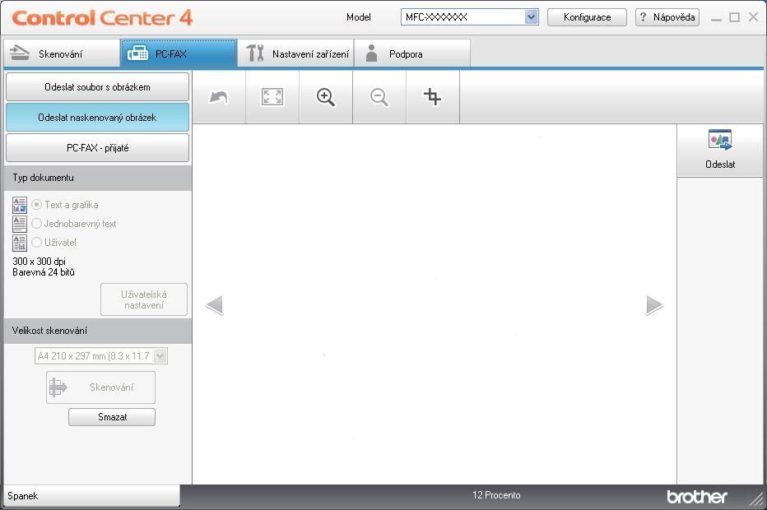
Task: Open the A4 scan size dropdown
Action: point(160,356)
